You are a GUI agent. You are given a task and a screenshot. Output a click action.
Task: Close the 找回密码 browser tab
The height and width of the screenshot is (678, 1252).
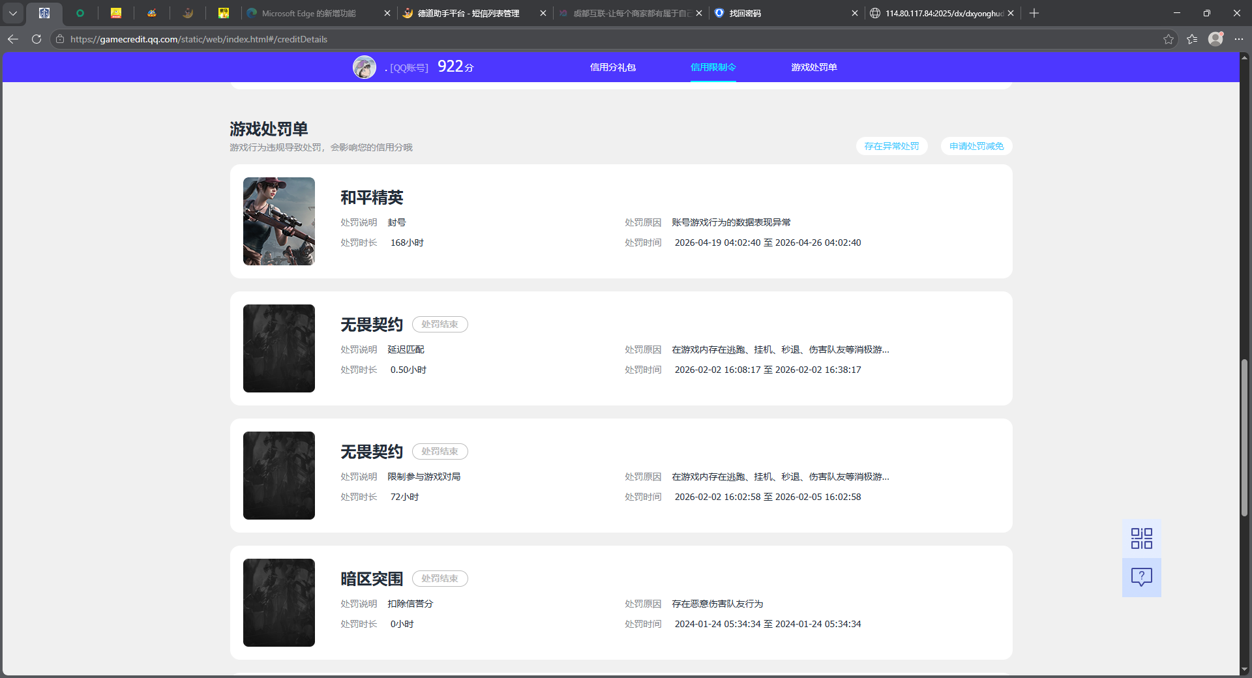click(x=855, y=13)
